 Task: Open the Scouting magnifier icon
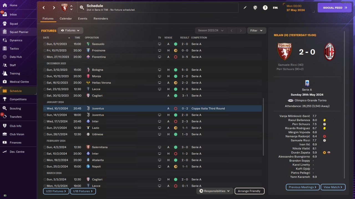[5, 108]
